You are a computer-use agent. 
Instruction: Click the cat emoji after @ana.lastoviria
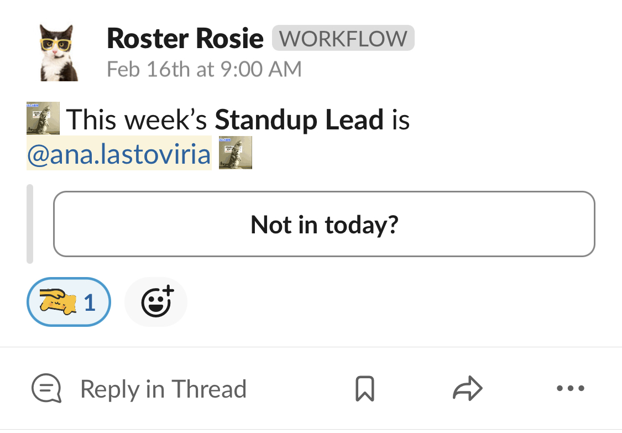click(x=236, y=153)
